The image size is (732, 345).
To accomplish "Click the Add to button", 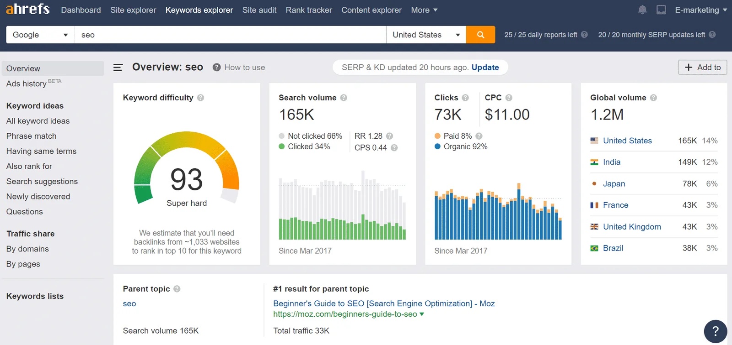I will (702, 68).
